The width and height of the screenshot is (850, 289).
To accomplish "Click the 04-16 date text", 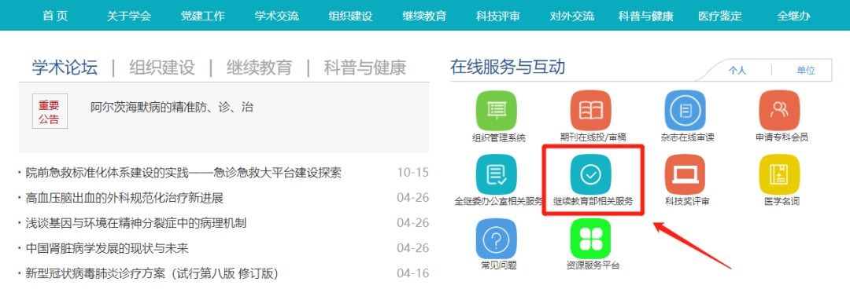I will (x=412, y=274).
